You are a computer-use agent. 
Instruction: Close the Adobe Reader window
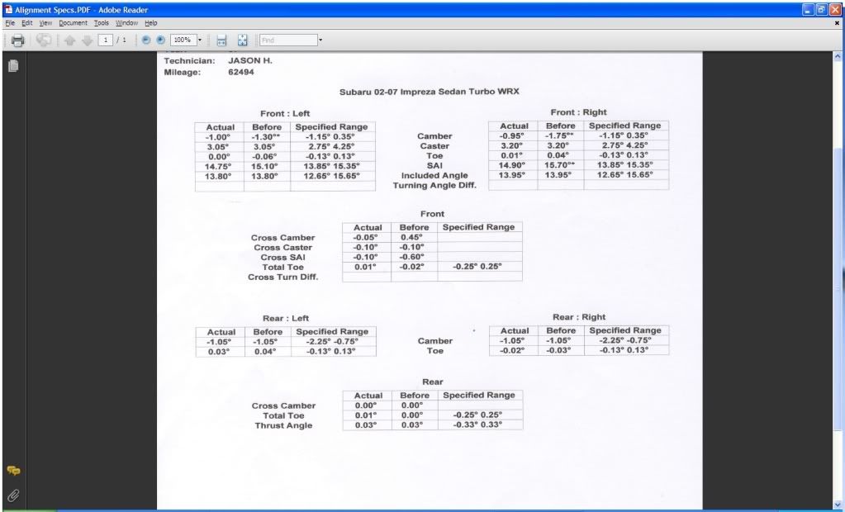coord(835,10)
